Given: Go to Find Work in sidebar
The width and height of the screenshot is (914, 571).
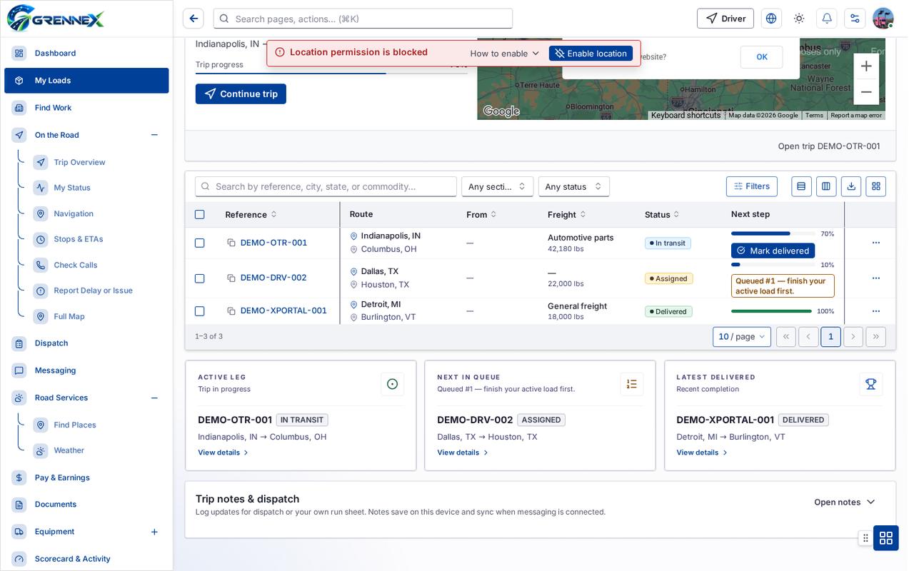Looking at the screenshot, I should [86, 108].
